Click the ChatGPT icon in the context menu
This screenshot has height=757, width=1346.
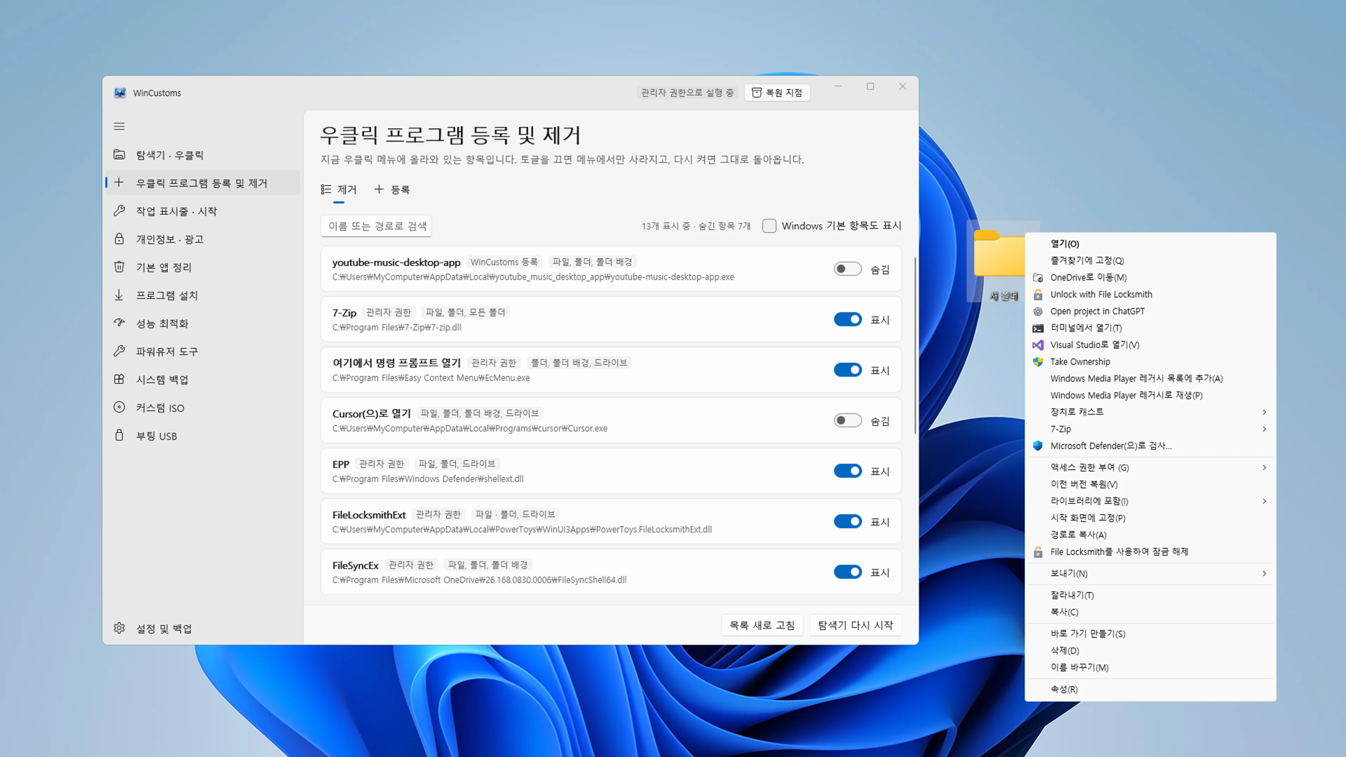point(1038,311)
